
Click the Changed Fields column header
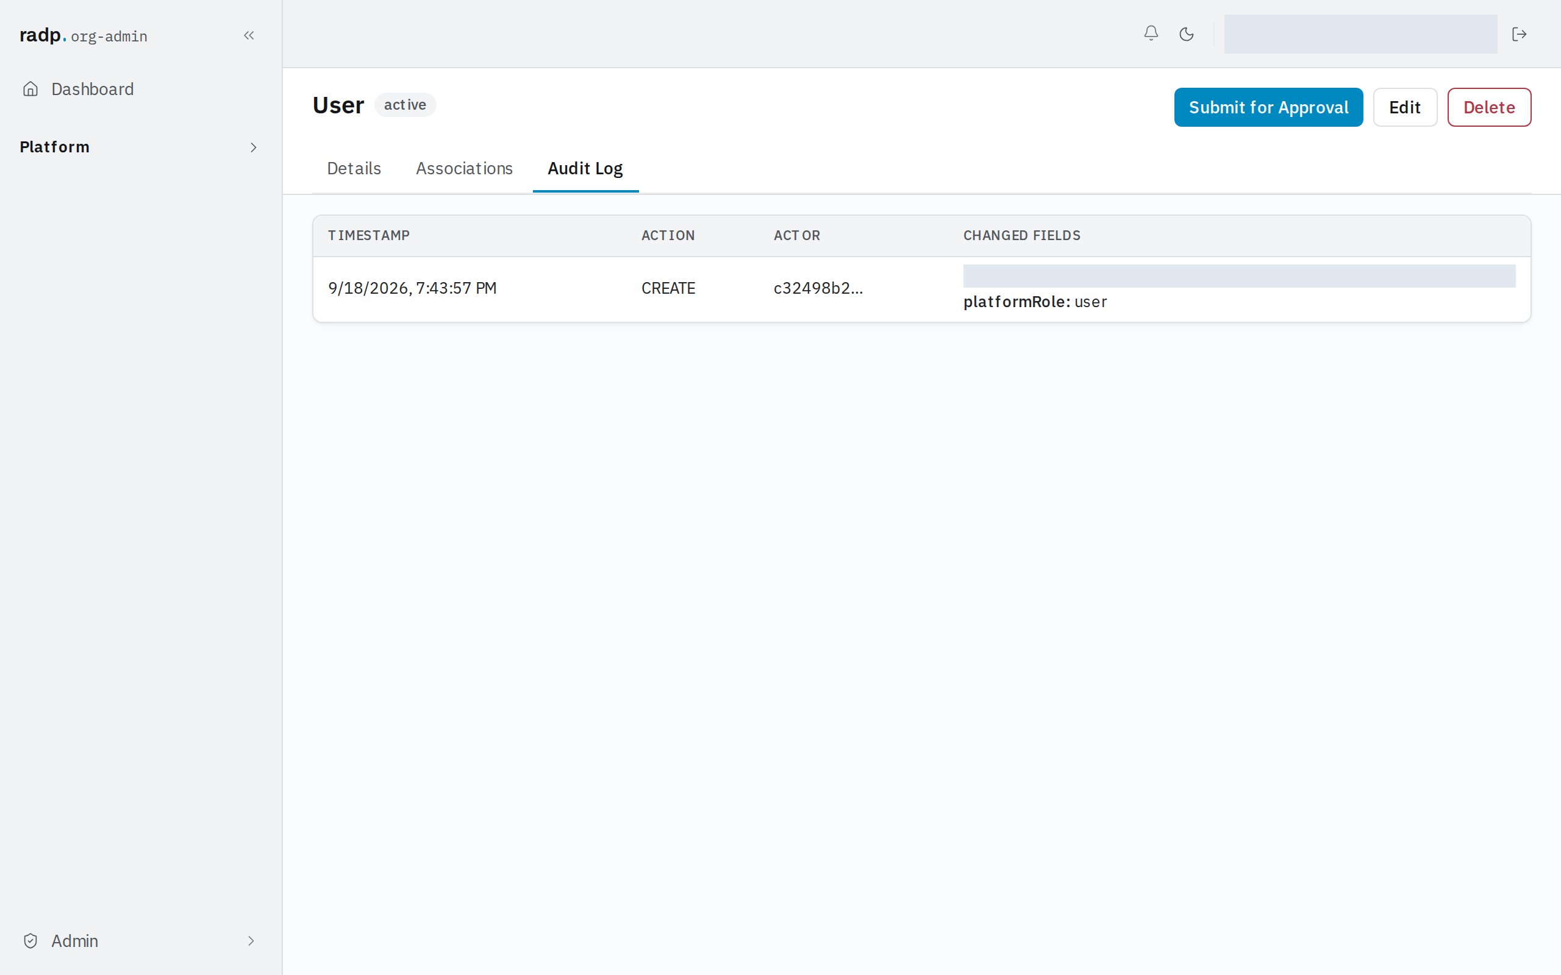tap(1022, 235)
